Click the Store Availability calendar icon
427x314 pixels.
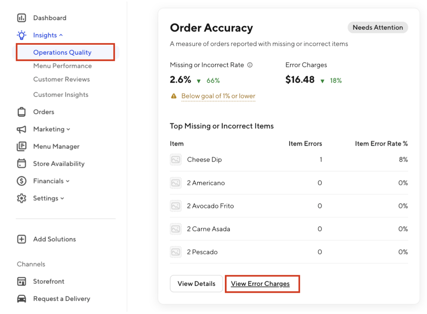click(x=21, y=163)
